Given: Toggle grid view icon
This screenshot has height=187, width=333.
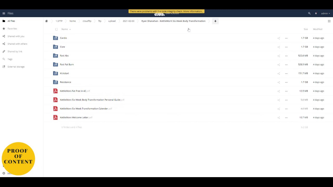Looking at the screenshot, I should 329,21.
